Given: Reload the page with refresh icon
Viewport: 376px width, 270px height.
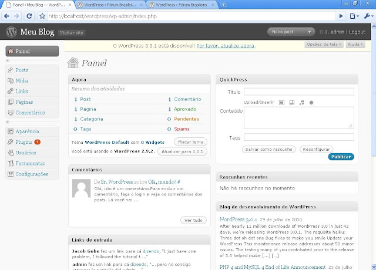Looking at the screenshot, I should point(29,16).
